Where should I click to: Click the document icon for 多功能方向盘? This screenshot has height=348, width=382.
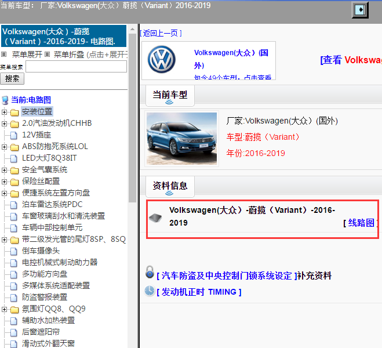pyautogui.click(x=14, y=275)
